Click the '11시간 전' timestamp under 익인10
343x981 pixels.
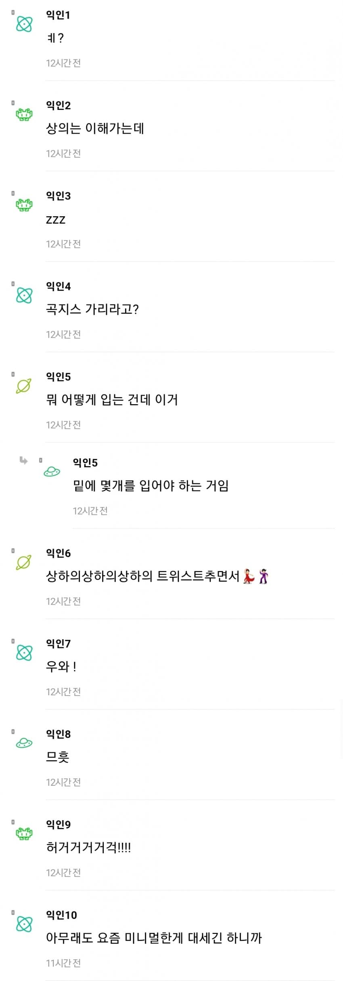(63, 963)
